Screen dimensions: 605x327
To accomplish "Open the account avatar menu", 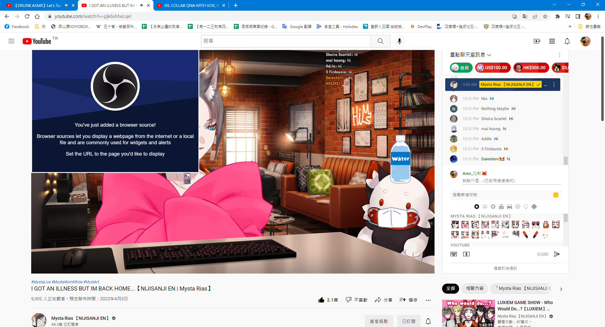I will click(585, 41).
